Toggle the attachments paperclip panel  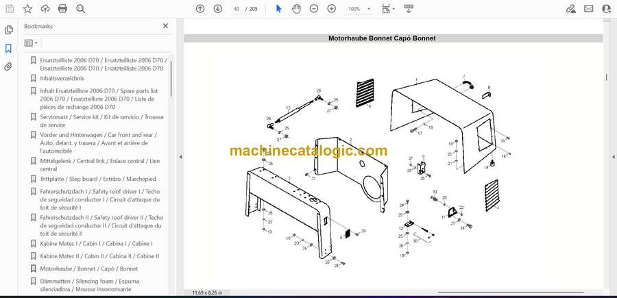[x=9, y=66]
